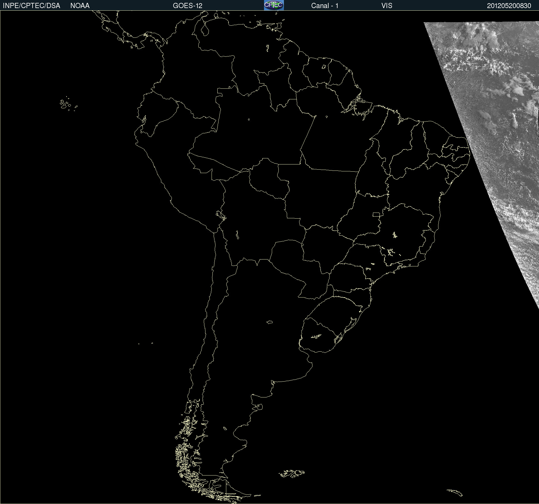The image size is (539, 504).
Task: Click the Canal - 1 label
Action: coord(325,6)
